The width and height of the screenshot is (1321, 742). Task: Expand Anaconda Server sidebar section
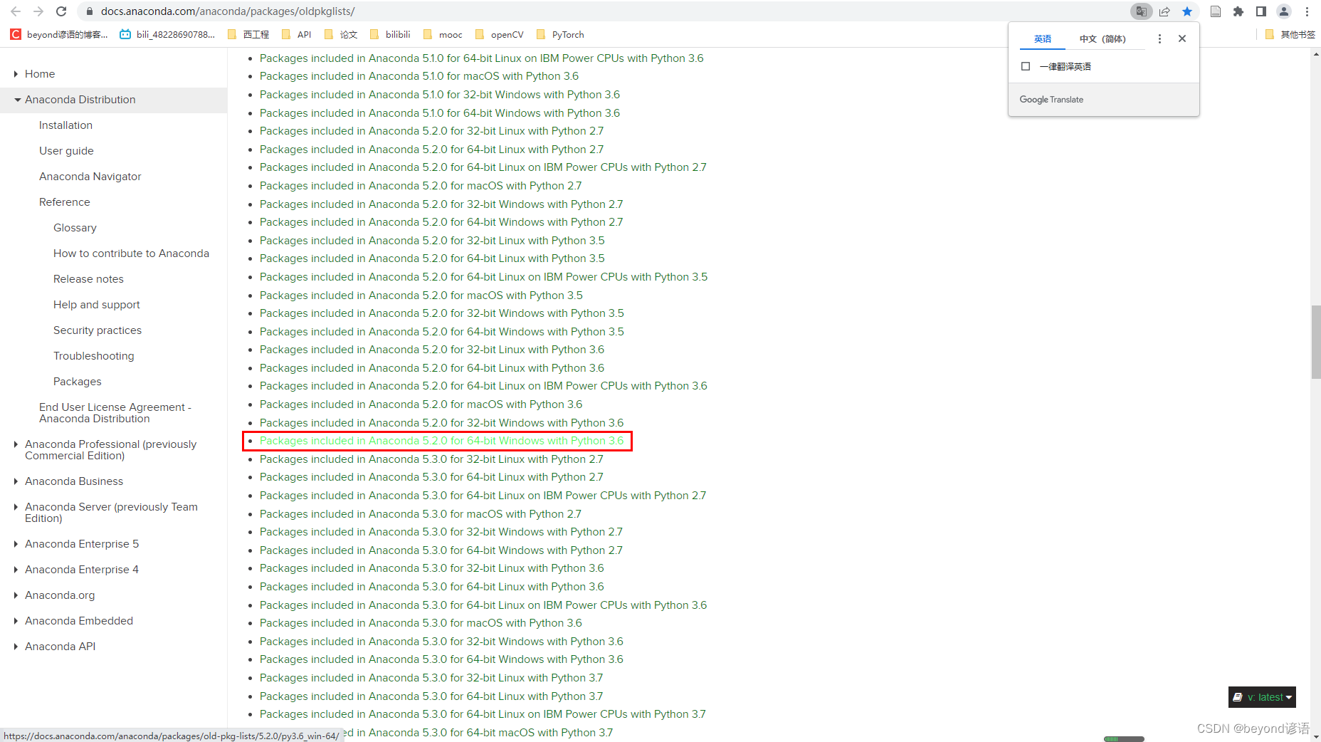(16, 507)
